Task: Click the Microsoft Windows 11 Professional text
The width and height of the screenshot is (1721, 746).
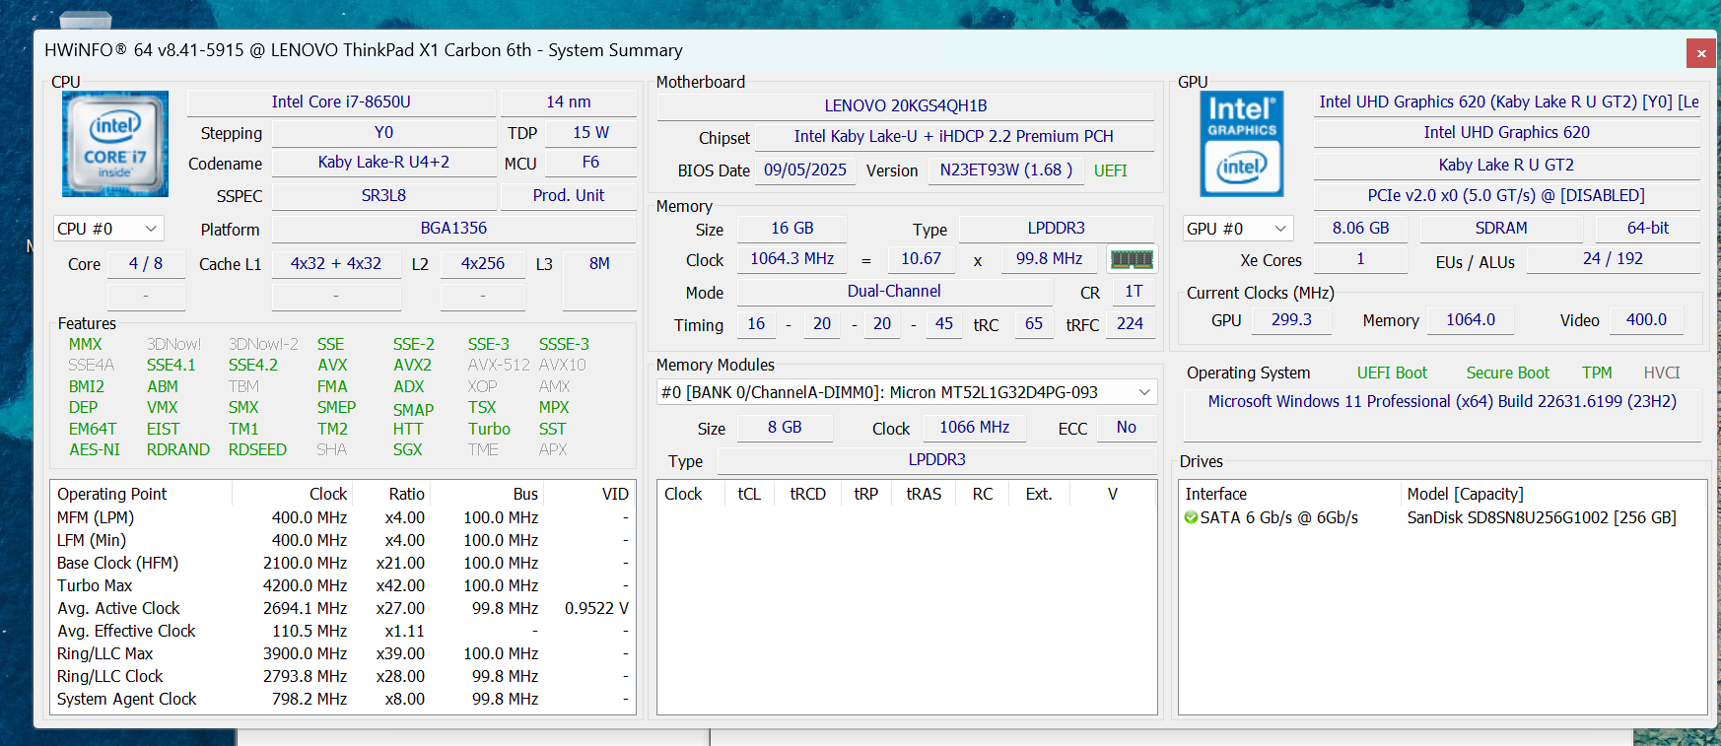Action: 1442,401
